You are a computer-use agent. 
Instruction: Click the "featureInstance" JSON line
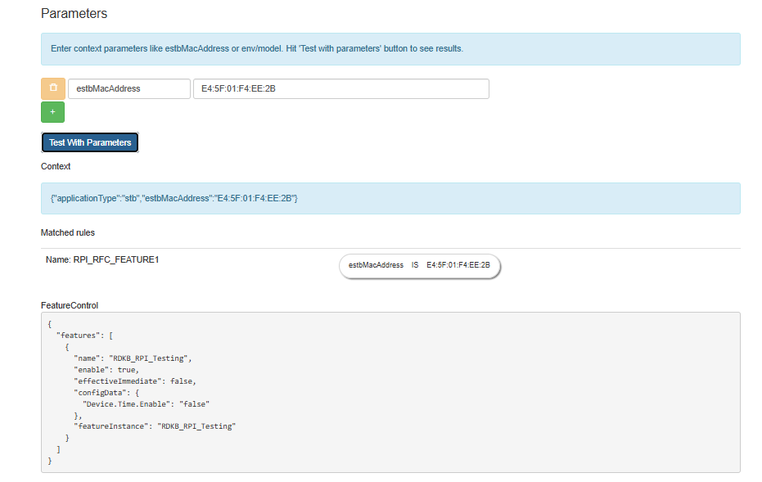pos(156,426)
